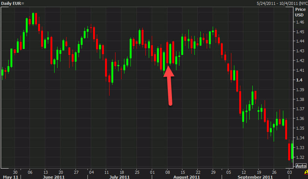
Task: Select the 1.34 price level label
Action: click(300, 138)
